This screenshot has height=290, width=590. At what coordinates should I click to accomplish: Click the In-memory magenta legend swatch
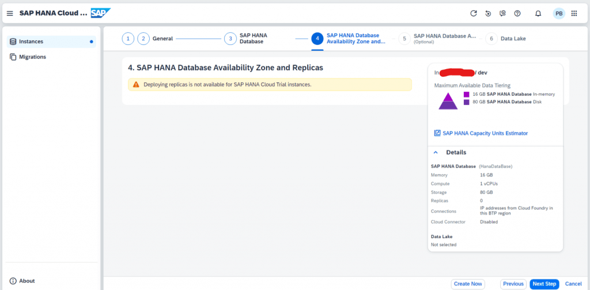pyautogui.click(x=466, y=94)
